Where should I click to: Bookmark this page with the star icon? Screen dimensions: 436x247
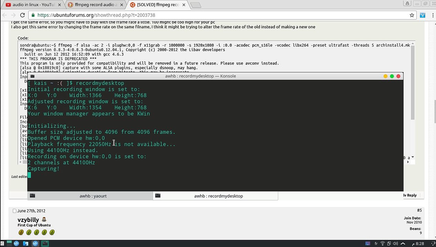pos(412,15)
